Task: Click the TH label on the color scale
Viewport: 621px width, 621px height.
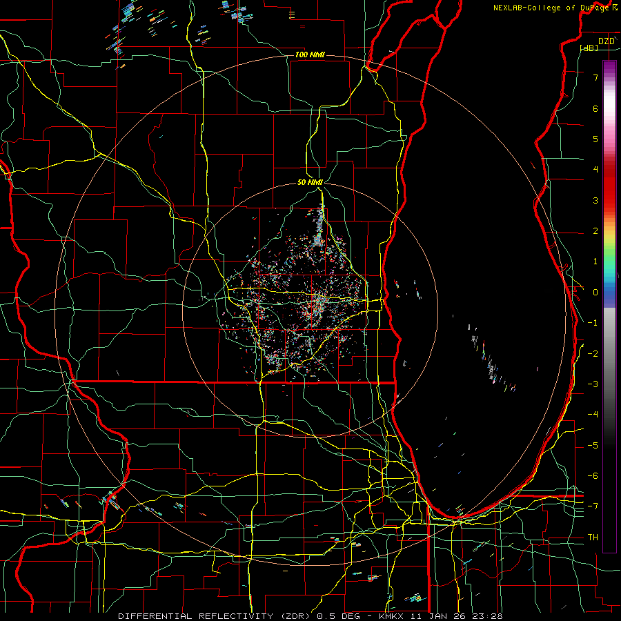Action: (593, 538)
